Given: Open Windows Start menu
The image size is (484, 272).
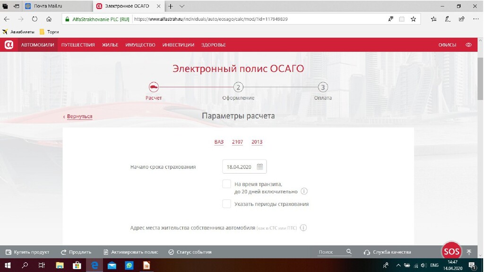Looking at the screenshot, I should click(x=8, y=265).
